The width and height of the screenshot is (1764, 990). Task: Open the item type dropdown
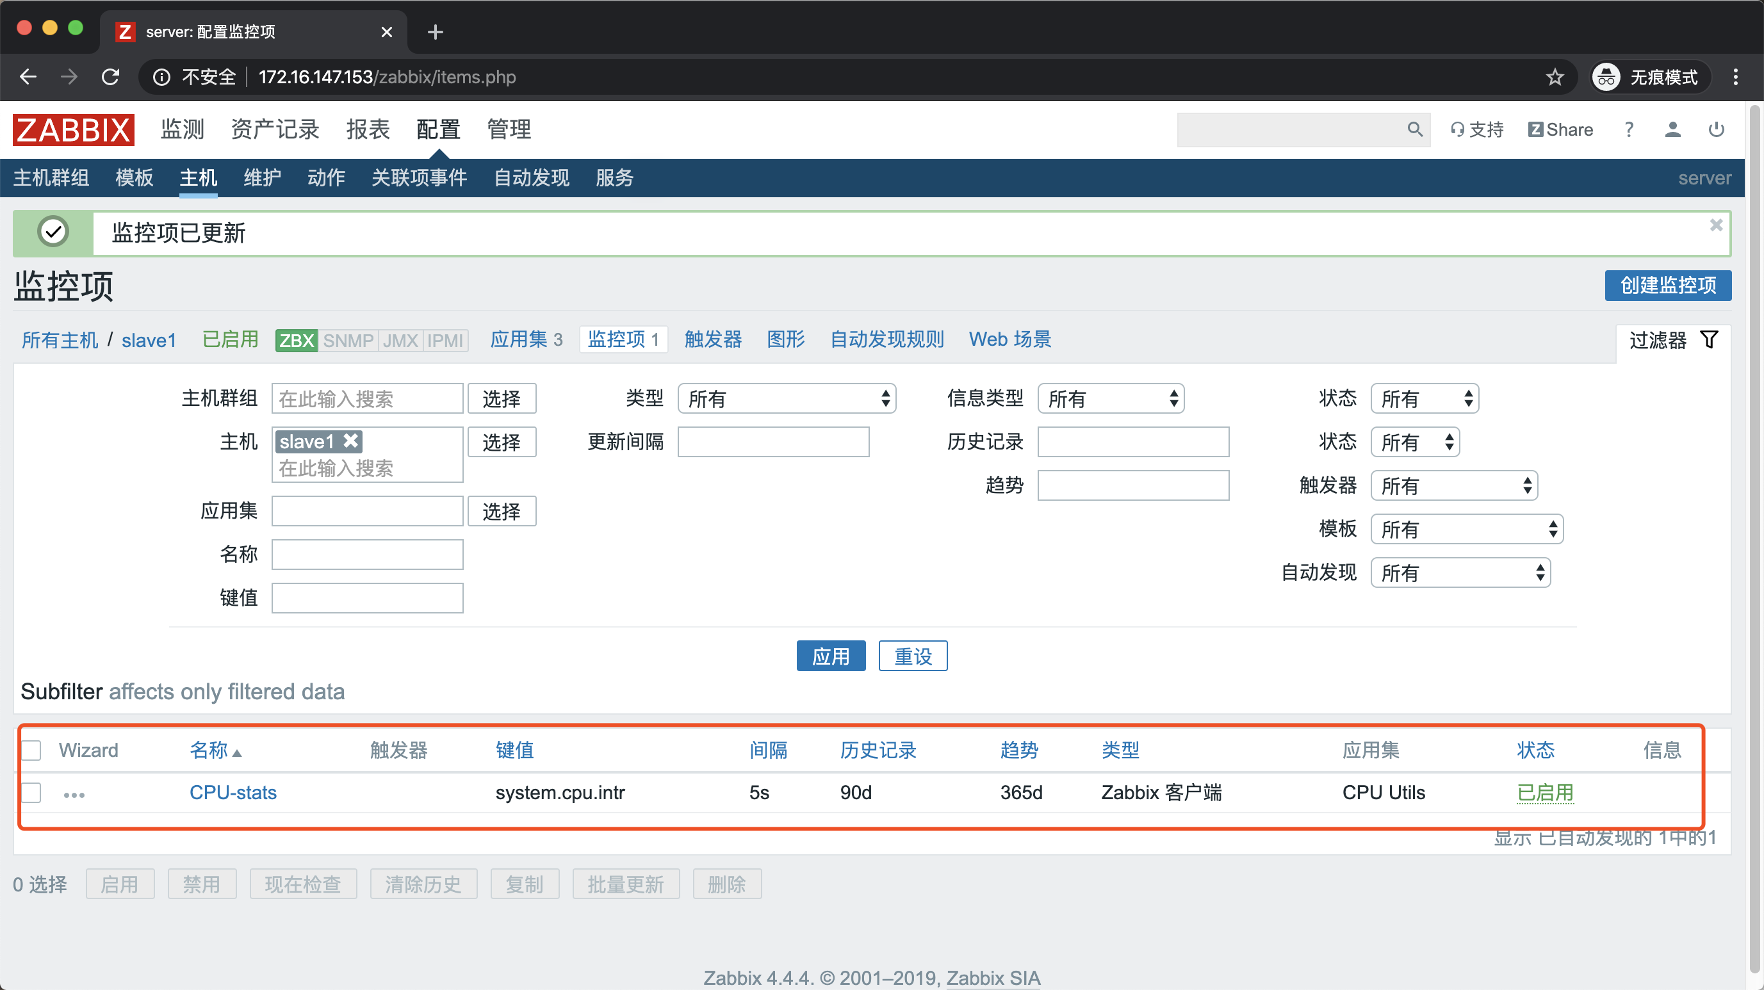(786, 398)
